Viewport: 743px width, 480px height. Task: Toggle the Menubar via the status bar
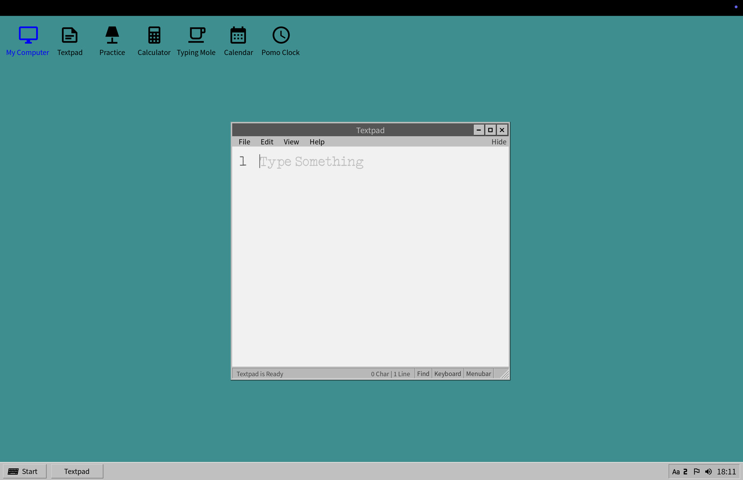coord(478,373)
